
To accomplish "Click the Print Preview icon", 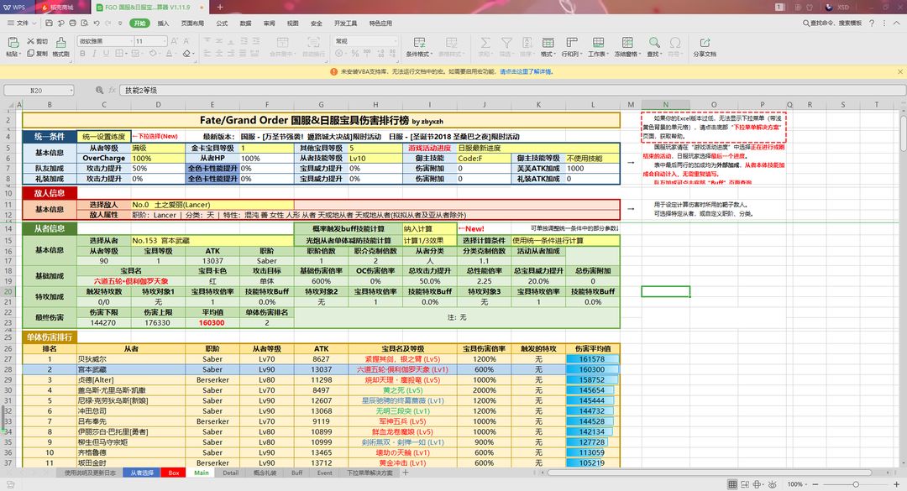I will 85,24.
